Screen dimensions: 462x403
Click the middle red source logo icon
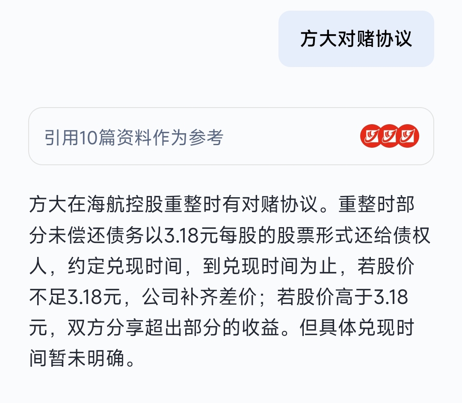tap(389, 136)
